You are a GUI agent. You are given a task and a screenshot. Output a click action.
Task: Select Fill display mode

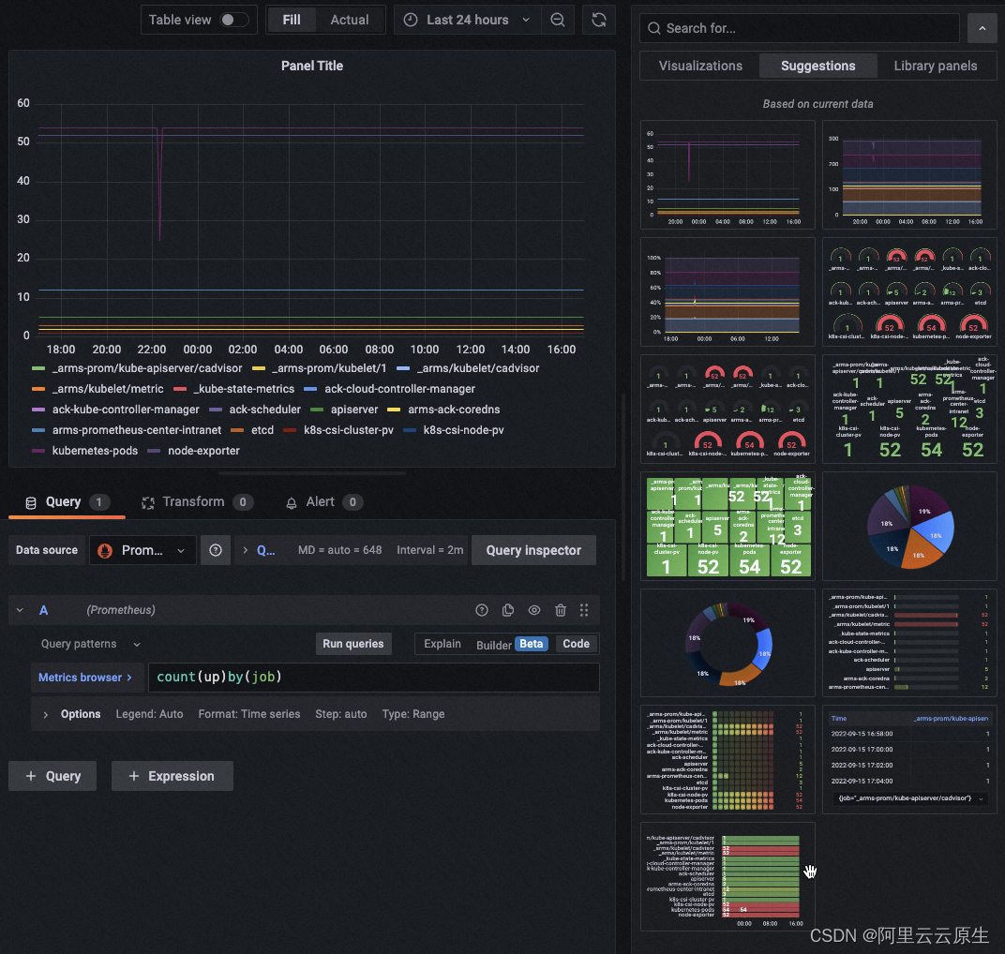(292, 20)
